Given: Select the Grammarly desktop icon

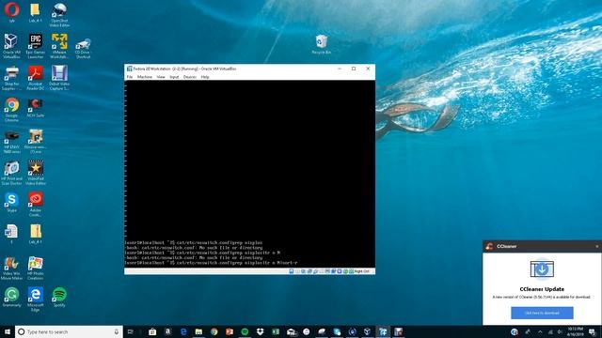Looking at the screenshot, I should click(x=11, y=298).
